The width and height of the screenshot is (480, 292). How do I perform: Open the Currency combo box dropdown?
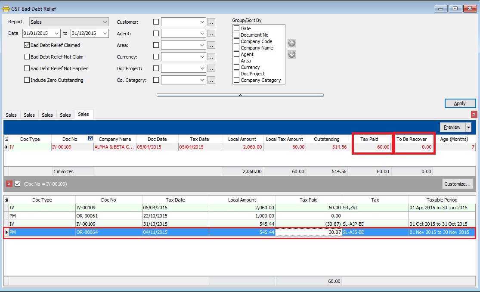[x=202, y=57]
